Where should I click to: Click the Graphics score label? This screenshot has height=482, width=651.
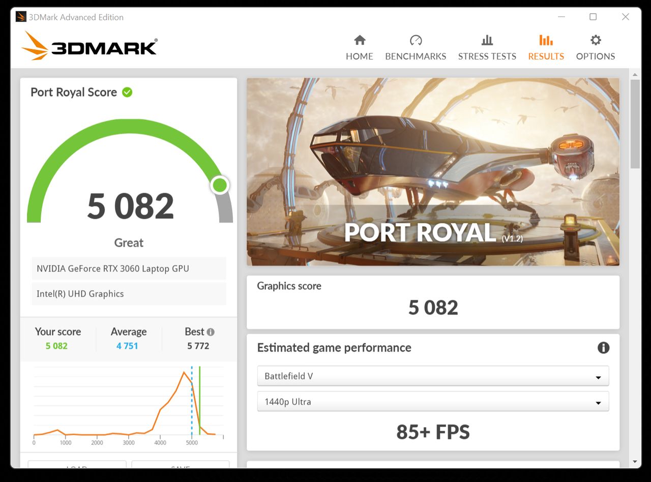click(x=289, y=286)
